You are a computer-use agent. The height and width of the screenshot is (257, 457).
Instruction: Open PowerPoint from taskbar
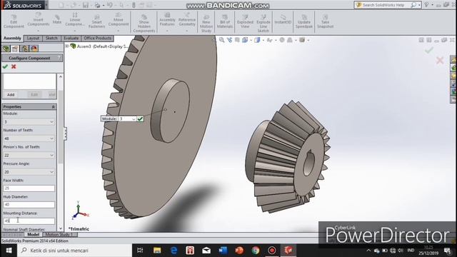[239, 251]
